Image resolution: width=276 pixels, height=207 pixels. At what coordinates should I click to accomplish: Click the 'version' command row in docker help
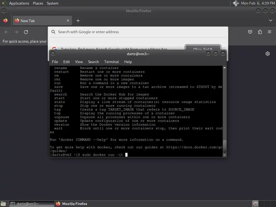105,125
